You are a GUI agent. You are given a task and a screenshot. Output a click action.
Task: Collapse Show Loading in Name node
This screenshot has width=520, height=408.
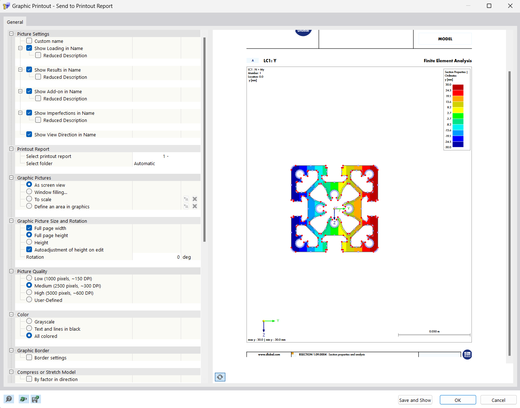(20, 48)
